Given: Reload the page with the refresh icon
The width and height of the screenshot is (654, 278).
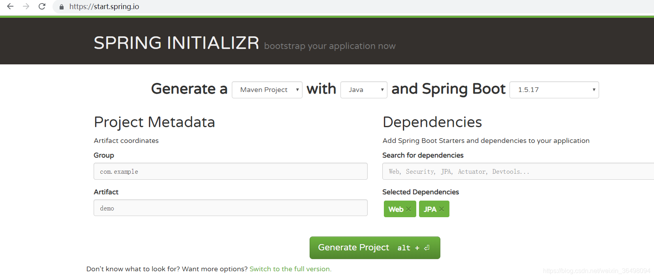Looking at the screenshot, I should click(x=42, y=6).
